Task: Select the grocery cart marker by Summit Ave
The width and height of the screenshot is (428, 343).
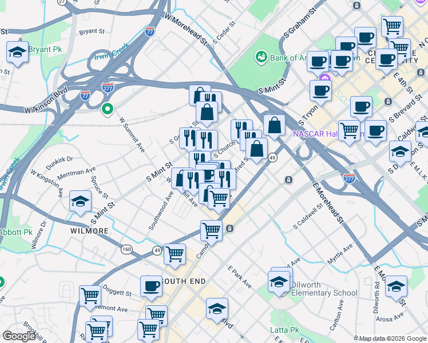Action: coord(219,200)
